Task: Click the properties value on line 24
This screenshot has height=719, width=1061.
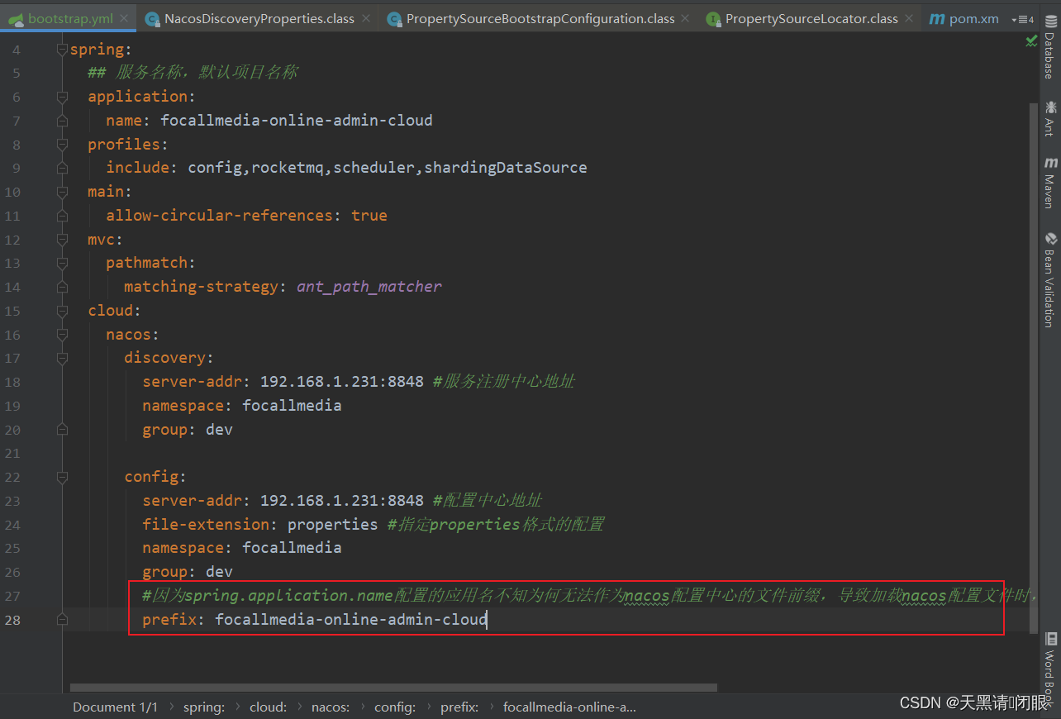Action: [x=333, y=525]
